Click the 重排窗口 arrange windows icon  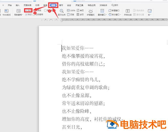[x=102, y=11]
